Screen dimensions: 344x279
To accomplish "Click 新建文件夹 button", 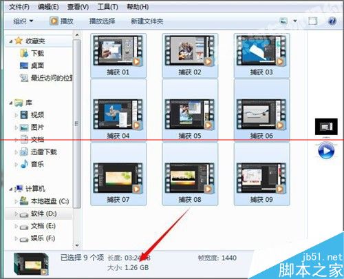I will click(x=147, y=21).
